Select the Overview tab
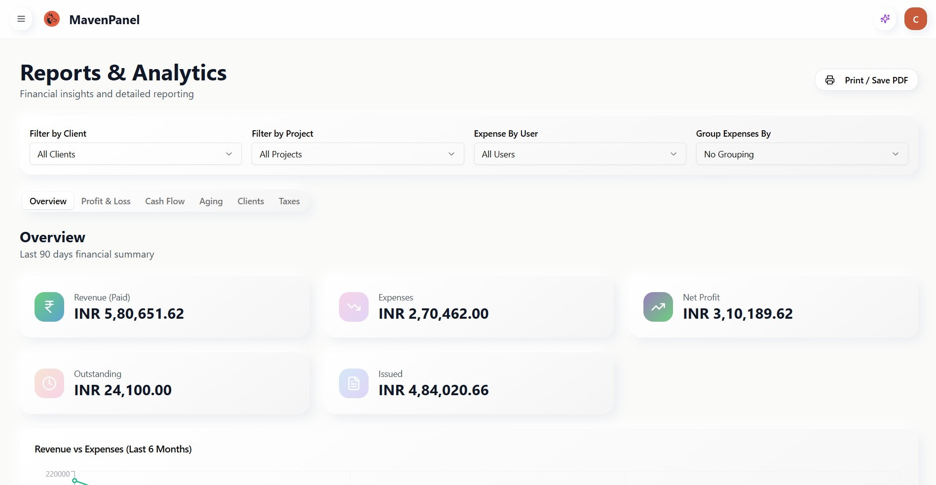936x485 pixels. [x=48, y=201]
